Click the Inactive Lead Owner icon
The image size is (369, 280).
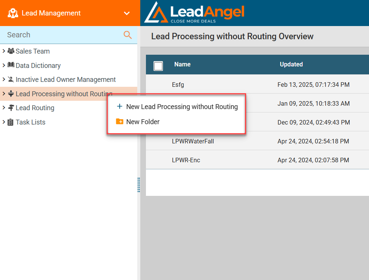[x=11, y=79]
